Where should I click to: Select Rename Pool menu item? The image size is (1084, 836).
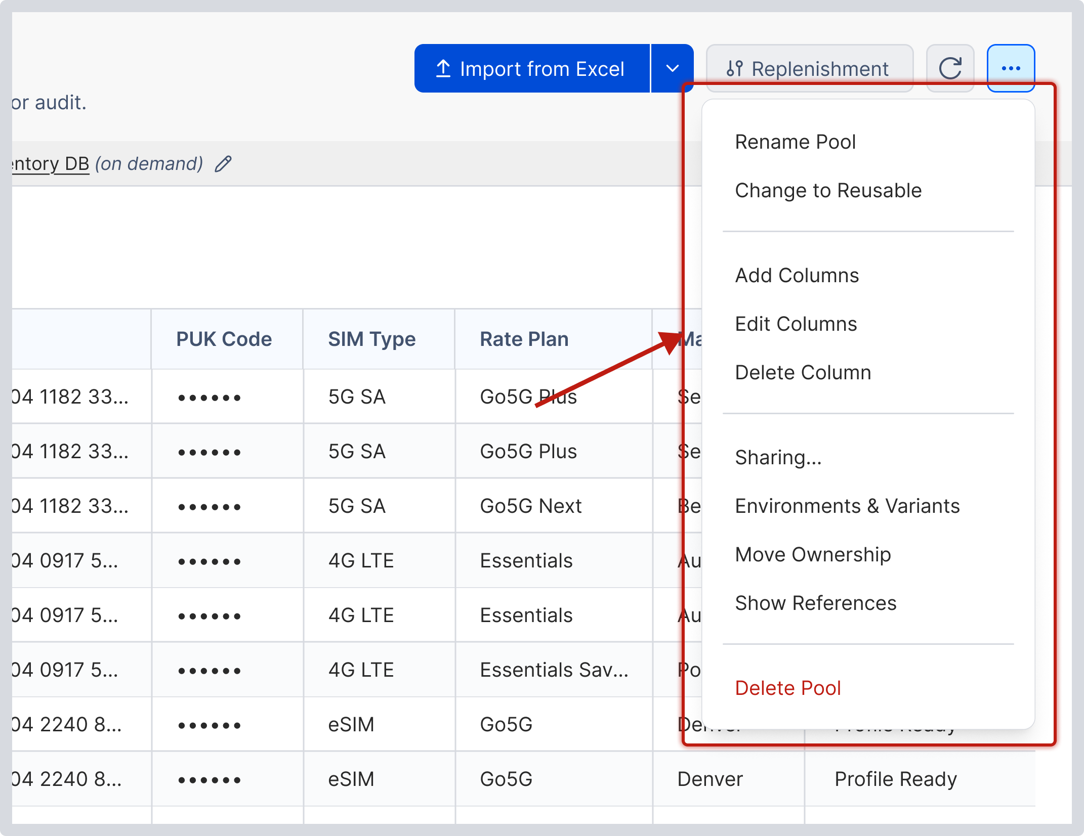(868, 142)
